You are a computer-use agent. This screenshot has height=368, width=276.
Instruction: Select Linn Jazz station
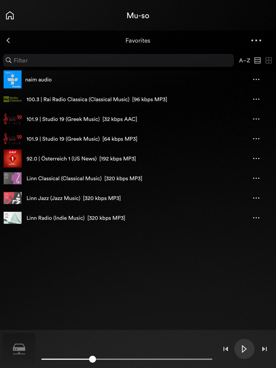(x=74, y=198)
